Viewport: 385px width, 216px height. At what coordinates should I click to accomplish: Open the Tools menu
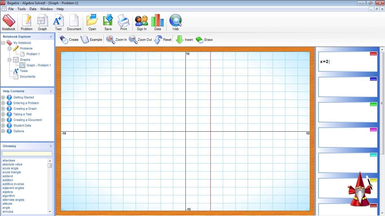(21, 9)
